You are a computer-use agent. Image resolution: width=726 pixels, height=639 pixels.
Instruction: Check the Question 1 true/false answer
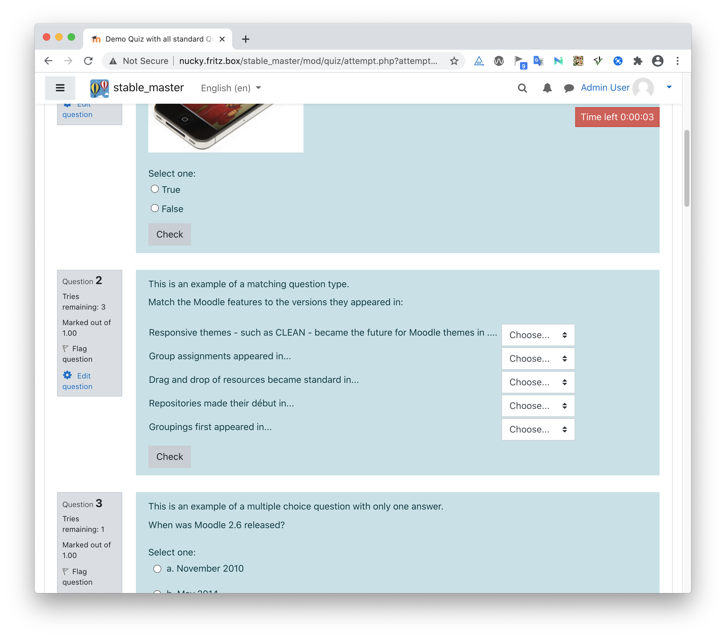click(x=169, y=234)
